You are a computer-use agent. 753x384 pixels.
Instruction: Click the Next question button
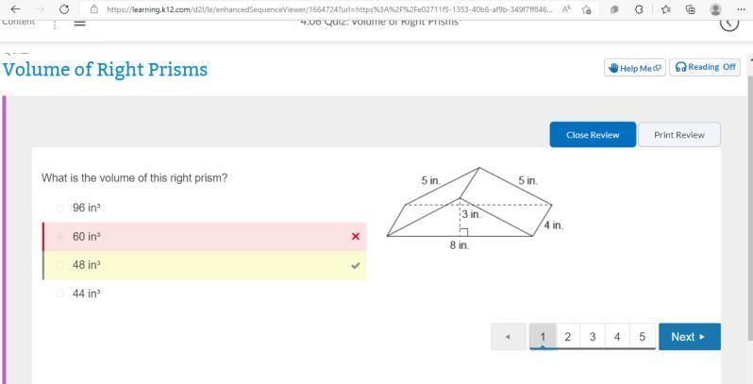[x=690, y=337]
